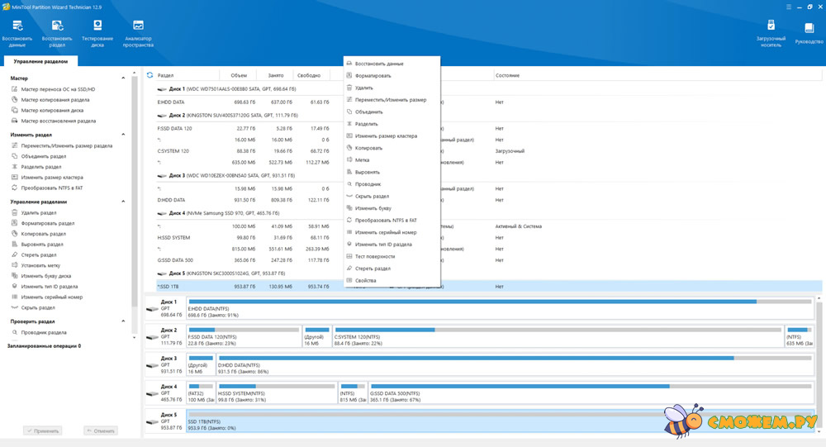Select E:HDD DATA partition row
The width and height of the screenshot is (826, 447).
pos(489,102)
